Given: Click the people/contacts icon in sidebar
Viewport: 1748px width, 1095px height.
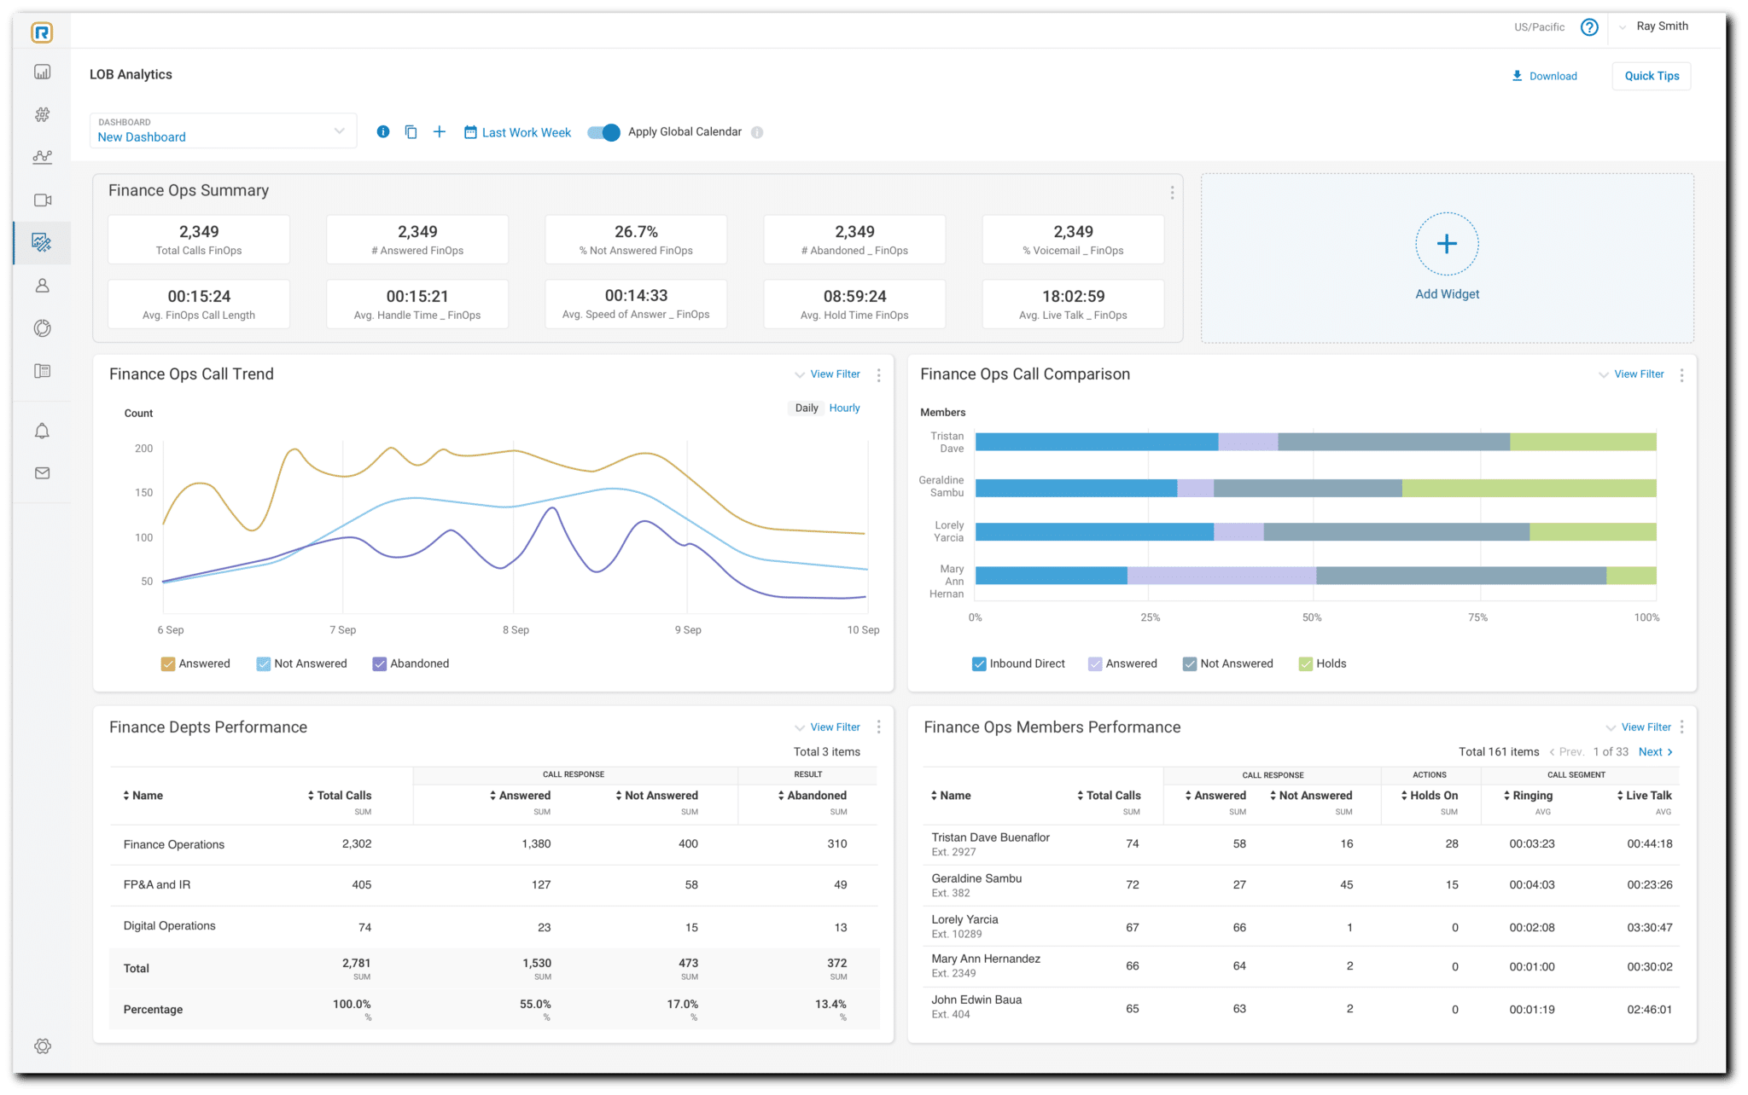Looking at the screenshot, I should click(42, 284).
